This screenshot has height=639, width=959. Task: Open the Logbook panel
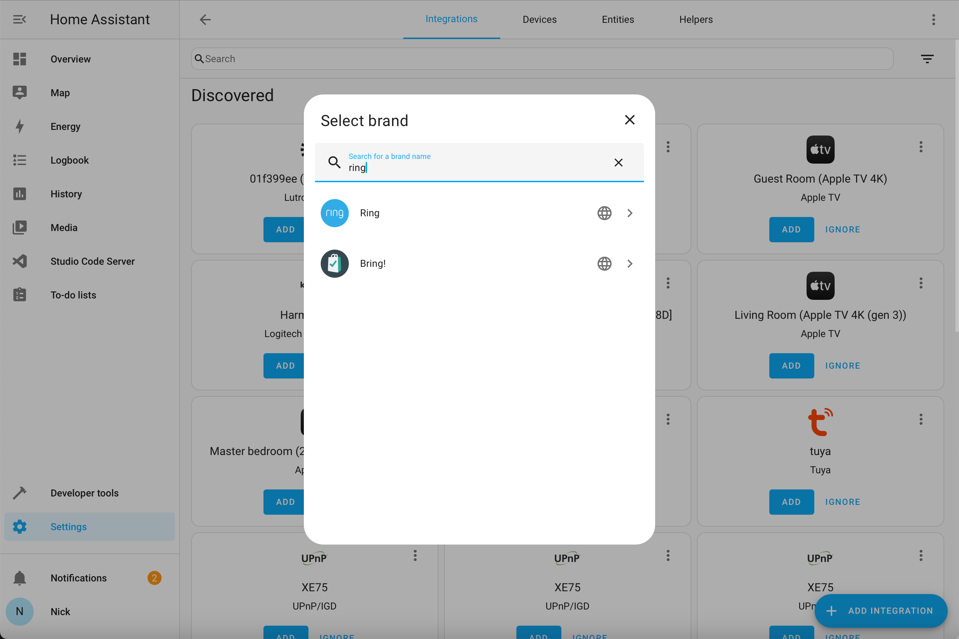[89, 160]
